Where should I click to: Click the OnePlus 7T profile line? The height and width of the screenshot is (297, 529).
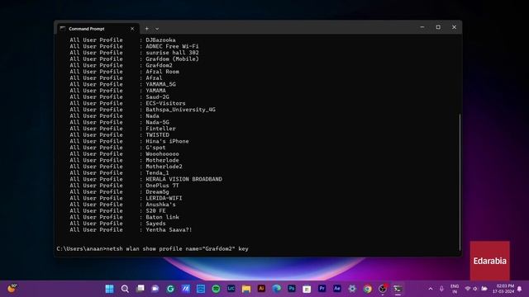(x=125, y=186)
